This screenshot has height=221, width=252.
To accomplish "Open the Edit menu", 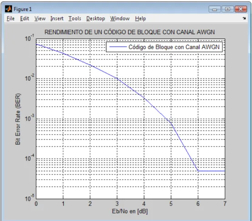I will pyautogui.click(x=25, y=19).
